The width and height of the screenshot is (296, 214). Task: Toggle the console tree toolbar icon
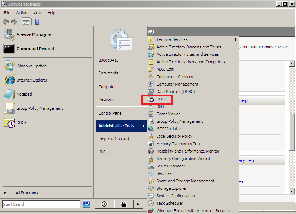[26, 22]
